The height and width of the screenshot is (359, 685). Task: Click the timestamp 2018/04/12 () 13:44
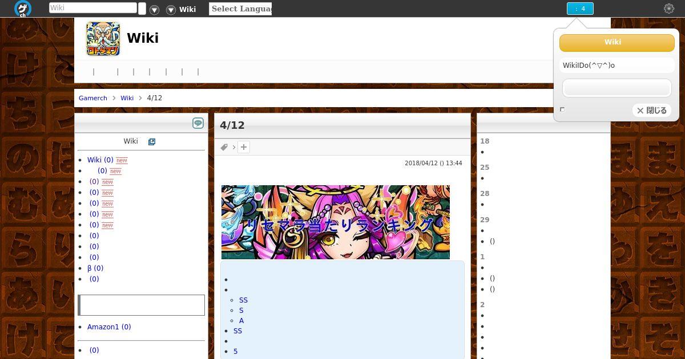point(433,163)
